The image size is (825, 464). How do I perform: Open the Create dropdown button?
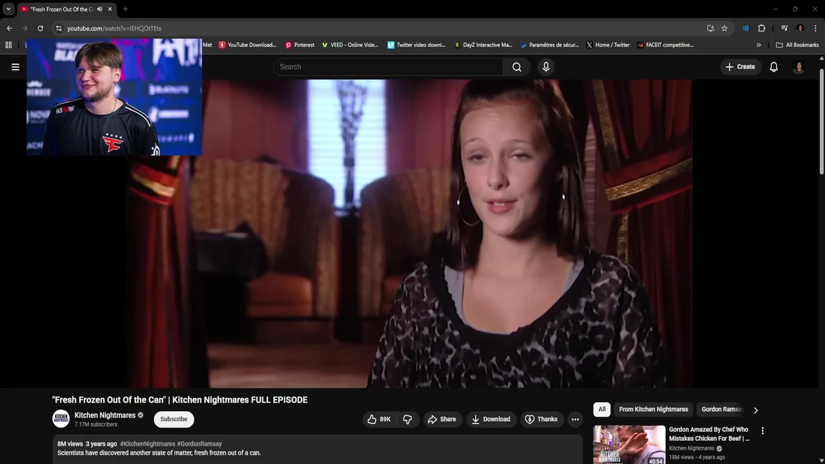pyautogui.click(x=740, y=67)
